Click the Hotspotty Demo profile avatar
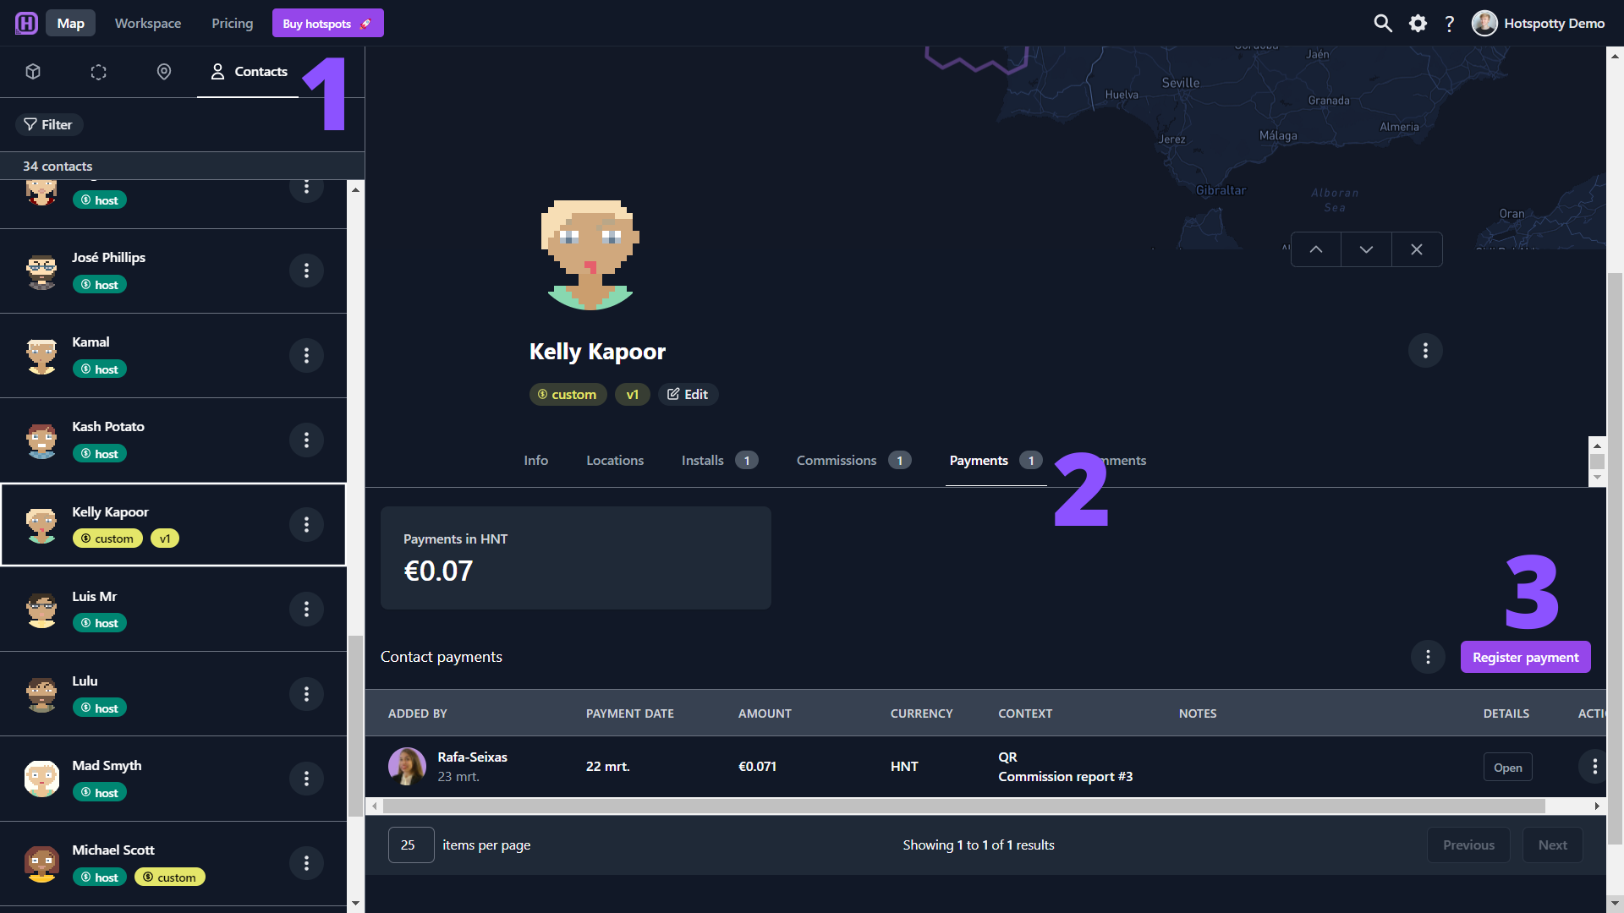This screenshot has height=913, width=1624. (1484, 23)
